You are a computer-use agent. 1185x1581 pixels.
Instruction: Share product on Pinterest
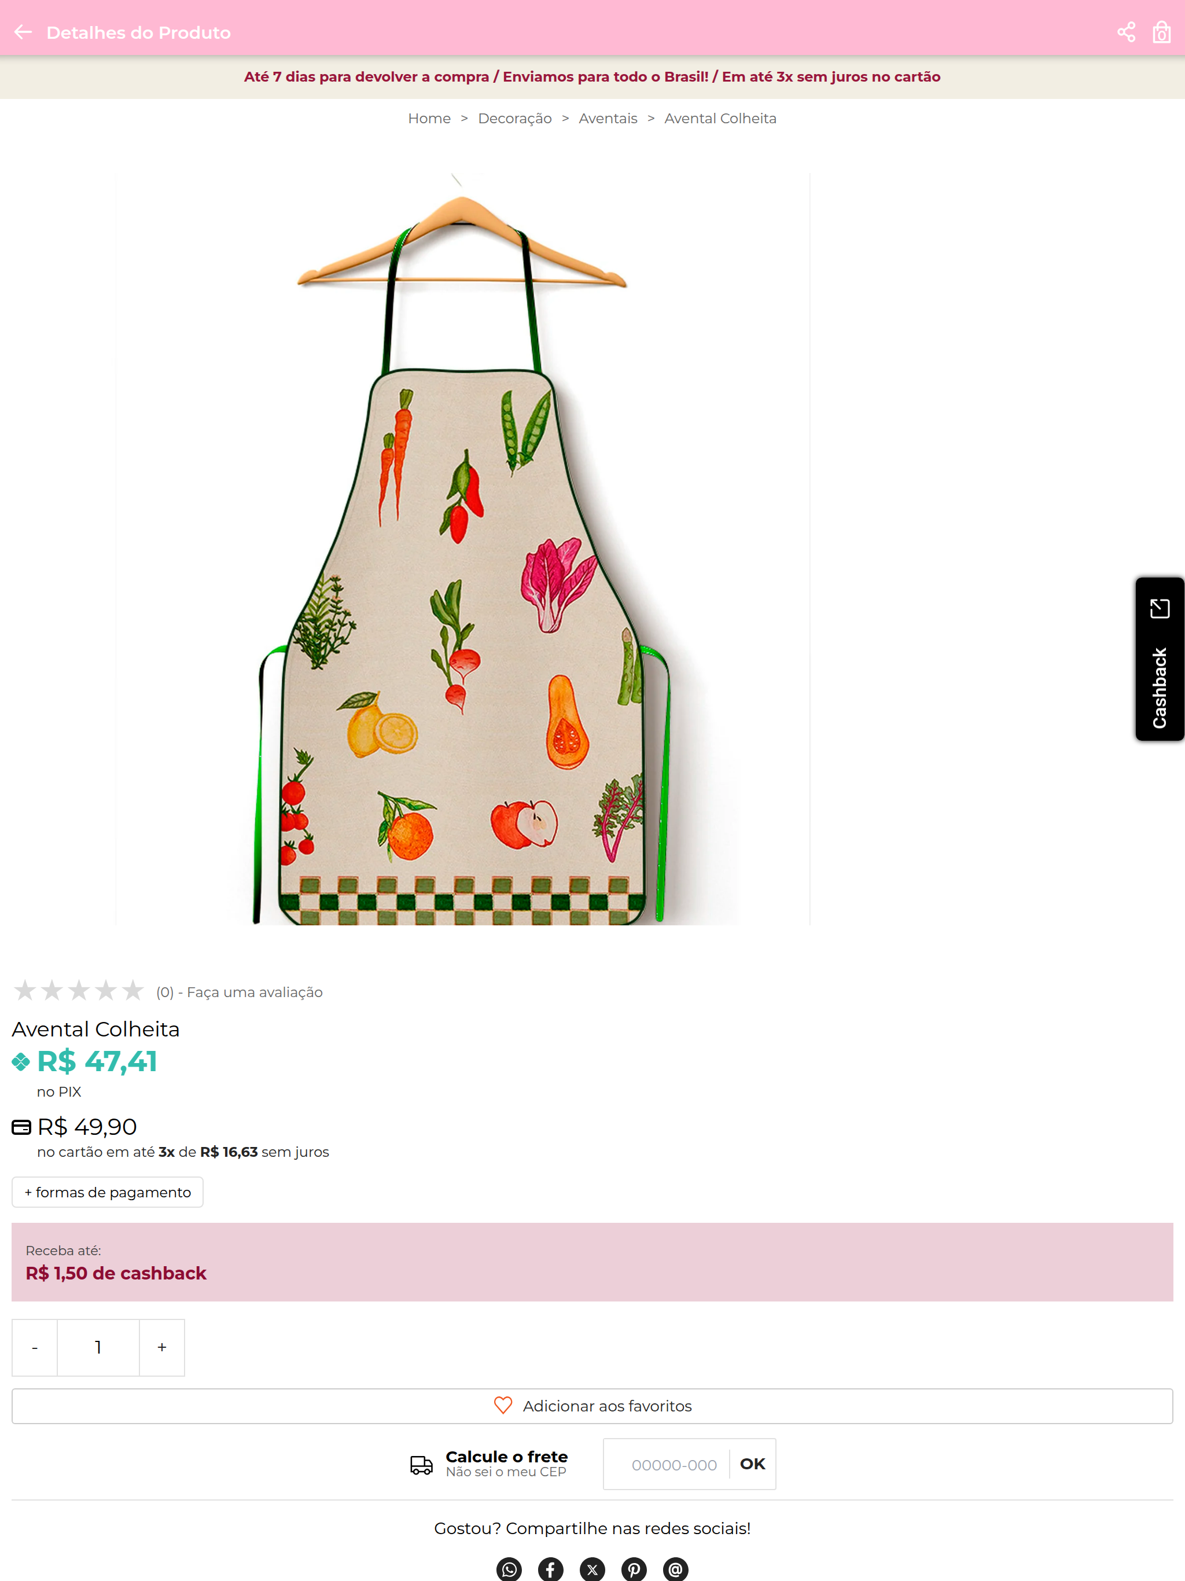[633, 1569]
